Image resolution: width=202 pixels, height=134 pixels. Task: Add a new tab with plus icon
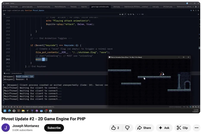tap(193, 7)
